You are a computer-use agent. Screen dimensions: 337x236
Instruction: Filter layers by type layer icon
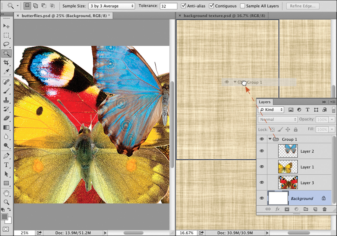(x=308, y=110)
